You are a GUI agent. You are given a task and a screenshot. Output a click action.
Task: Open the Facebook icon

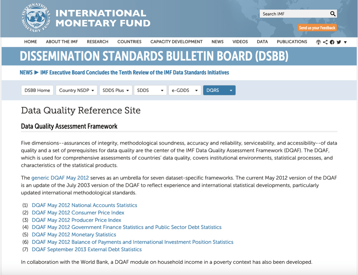point(332,42)
